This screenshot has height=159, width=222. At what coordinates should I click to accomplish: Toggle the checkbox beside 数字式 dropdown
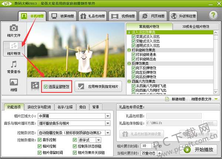75,140
